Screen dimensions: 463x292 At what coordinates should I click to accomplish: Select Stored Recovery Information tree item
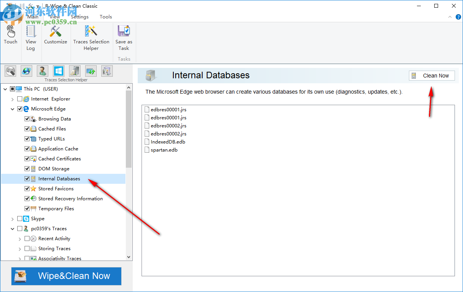point(71,199)
